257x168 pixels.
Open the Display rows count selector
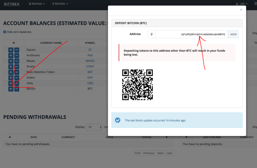pyautogui.click(x=94, y=127)
